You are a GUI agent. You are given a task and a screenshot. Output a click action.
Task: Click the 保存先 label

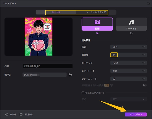[8, 75]
